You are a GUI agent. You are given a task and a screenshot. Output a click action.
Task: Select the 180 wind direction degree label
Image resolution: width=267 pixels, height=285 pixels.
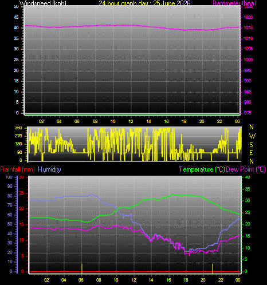tap(18, 144)
